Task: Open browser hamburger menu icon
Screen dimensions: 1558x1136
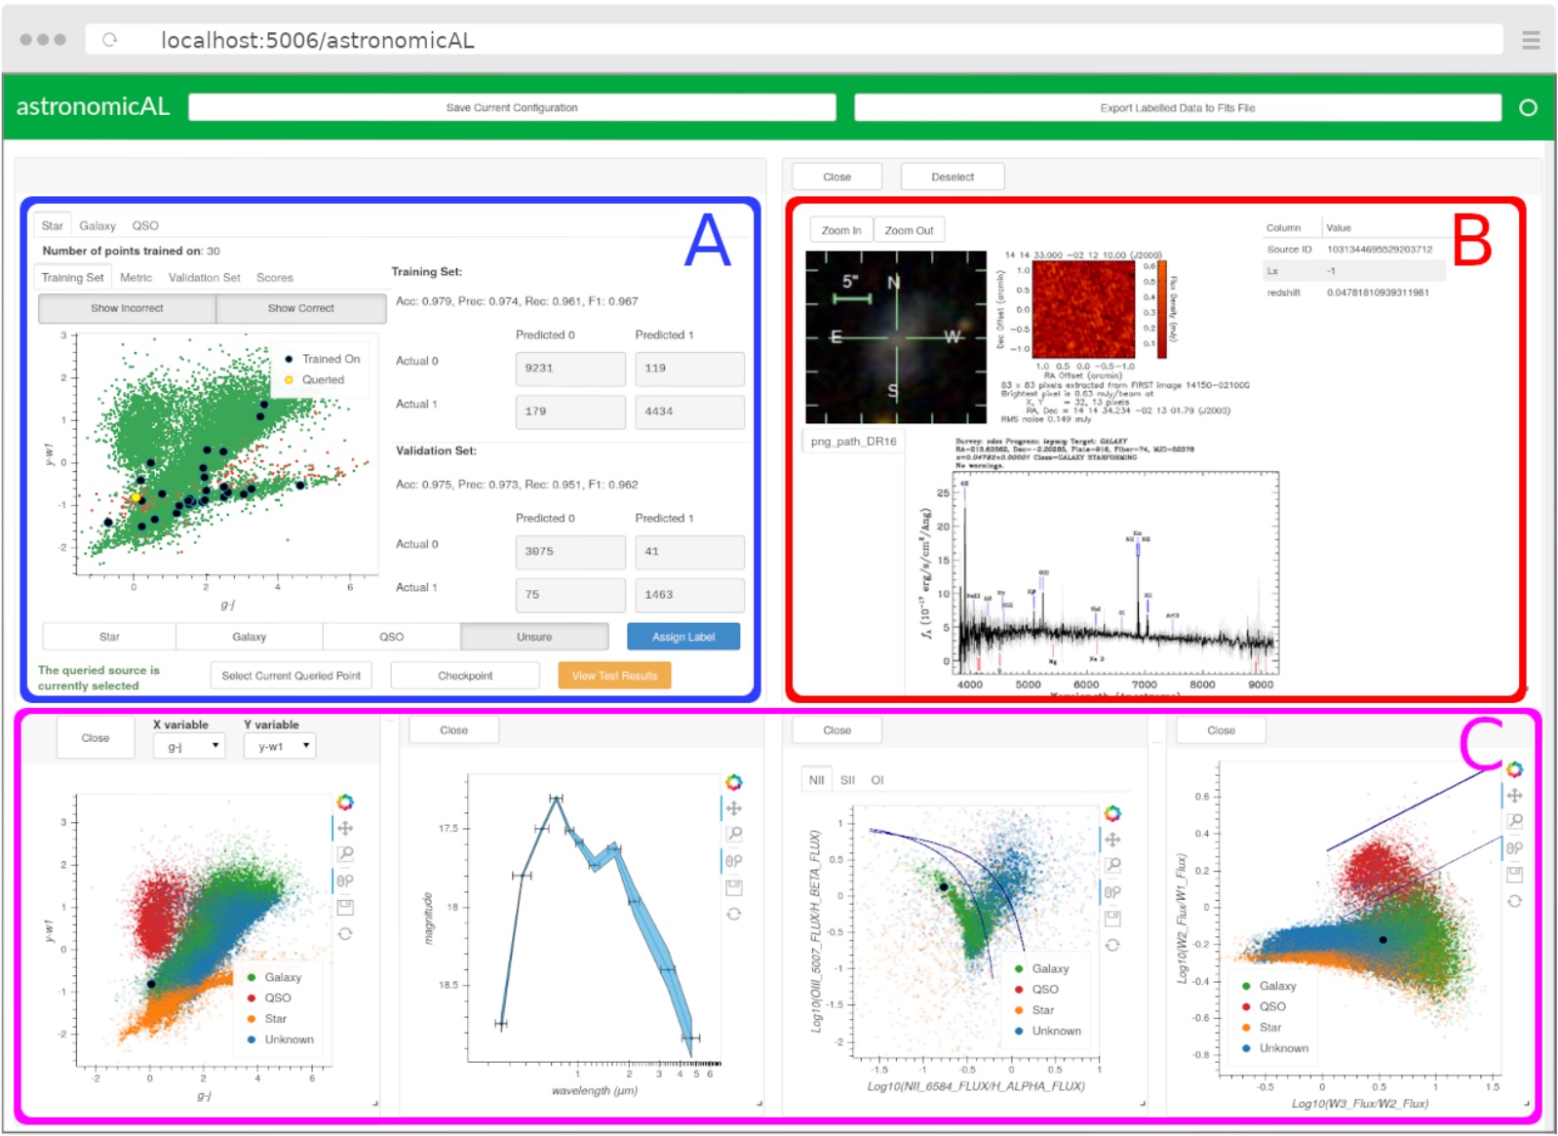Action: point(1531,40)
